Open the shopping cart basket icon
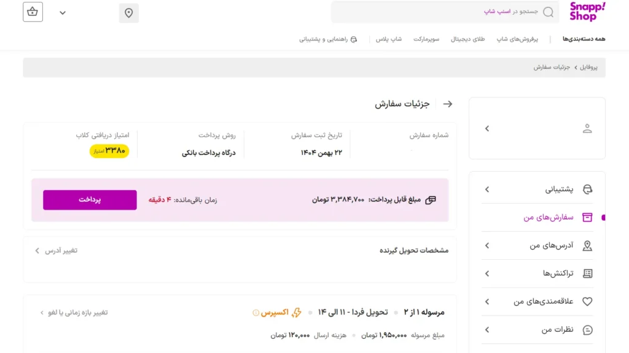Screen dimensions: 629x353 coord(33,12)
